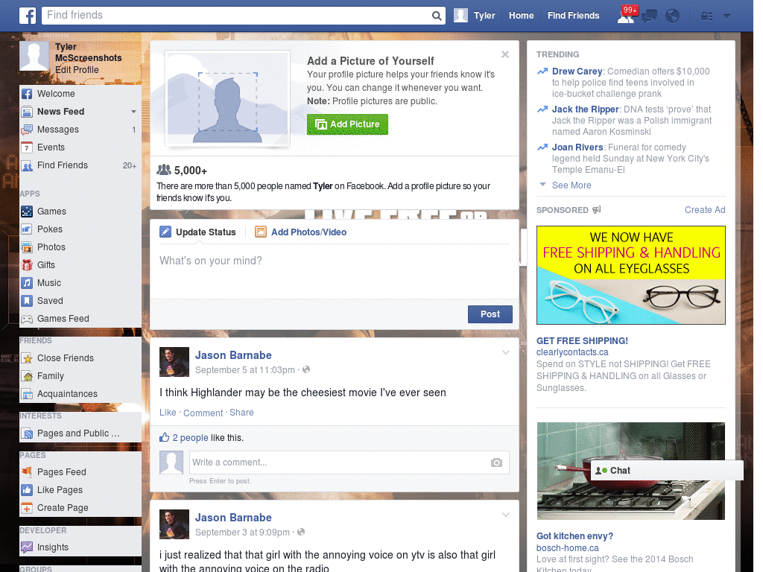
Task: Open Saved in the sidebar
Action: tap(80, 301)
